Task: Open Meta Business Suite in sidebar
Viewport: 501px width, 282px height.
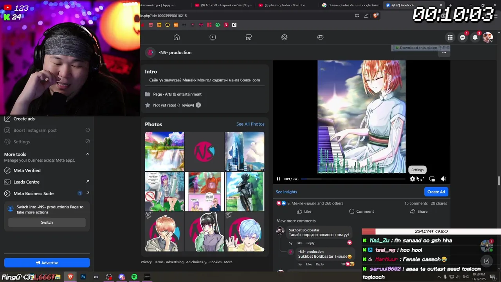Action: tap(34, 193)
